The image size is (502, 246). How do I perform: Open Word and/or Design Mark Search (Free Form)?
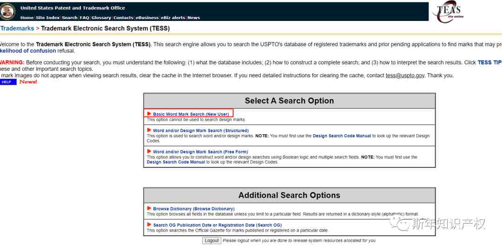pos(200,152)
